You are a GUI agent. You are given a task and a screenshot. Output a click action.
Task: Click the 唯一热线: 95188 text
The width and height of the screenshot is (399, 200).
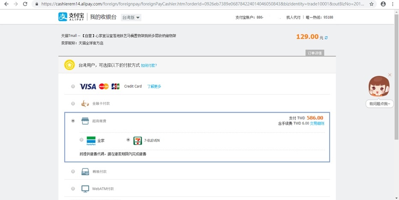(320, 17)
